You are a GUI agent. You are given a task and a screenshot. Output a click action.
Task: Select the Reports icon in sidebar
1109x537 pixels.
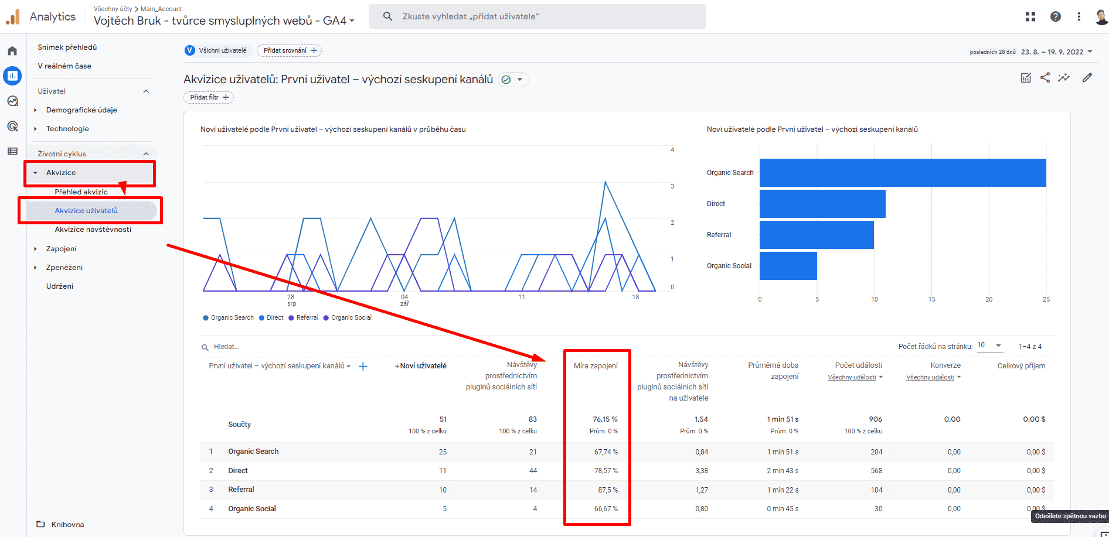pos(12,76)
